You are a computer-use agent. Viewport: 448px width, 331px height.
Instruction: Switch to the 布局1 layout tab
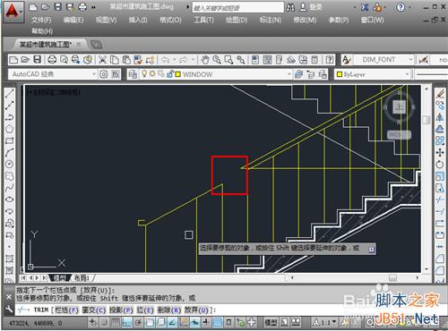coord(82,278)
